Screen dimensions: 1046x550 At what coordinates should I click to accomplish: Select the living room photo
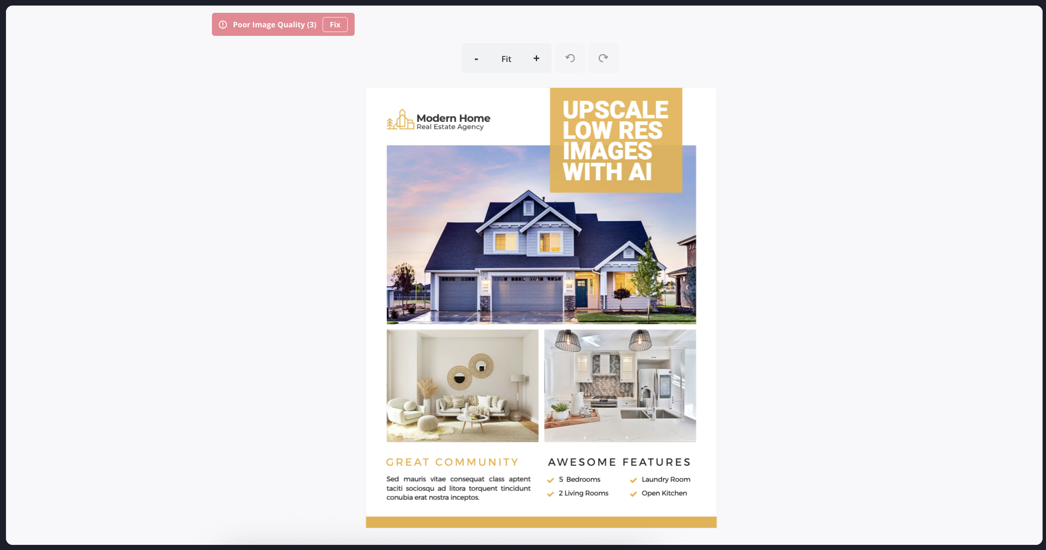(x=462, y=386)
